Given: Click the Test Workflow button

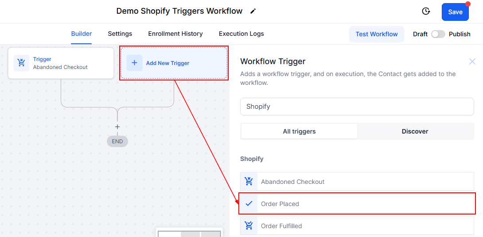Looking at the screenshot, I should [377, 34].
